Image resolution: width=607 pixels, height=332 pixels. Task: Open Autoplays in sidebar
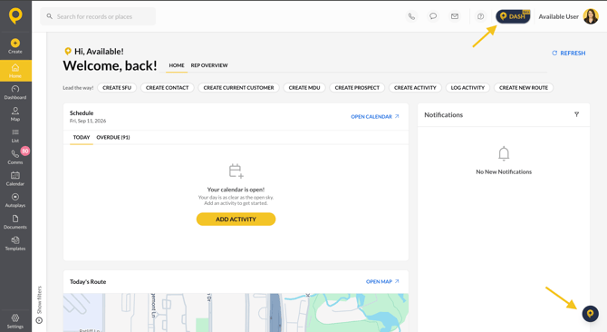coord(15,200)
